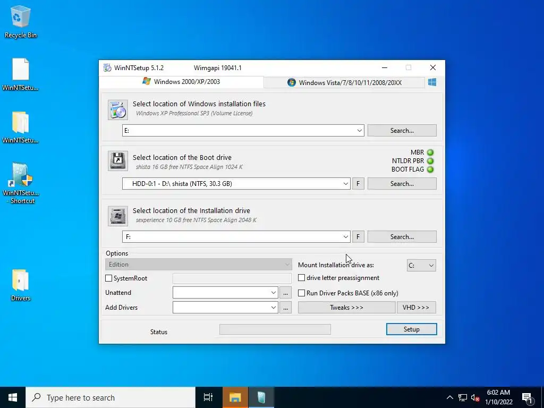This screenshot has width=544, height=408.
Task: Click the MBR green status indicator
Action: [x=430, y=152]
